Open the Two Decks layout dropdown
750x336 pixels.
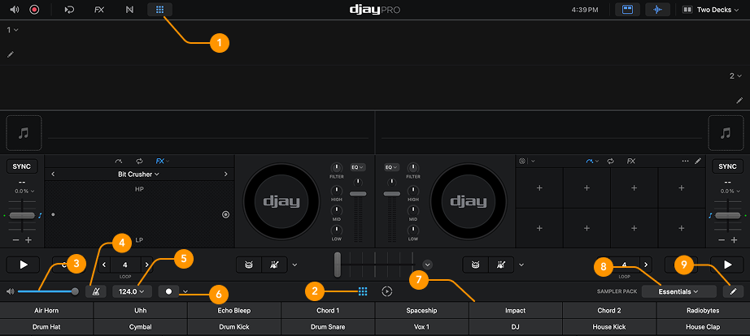[710, 10]
